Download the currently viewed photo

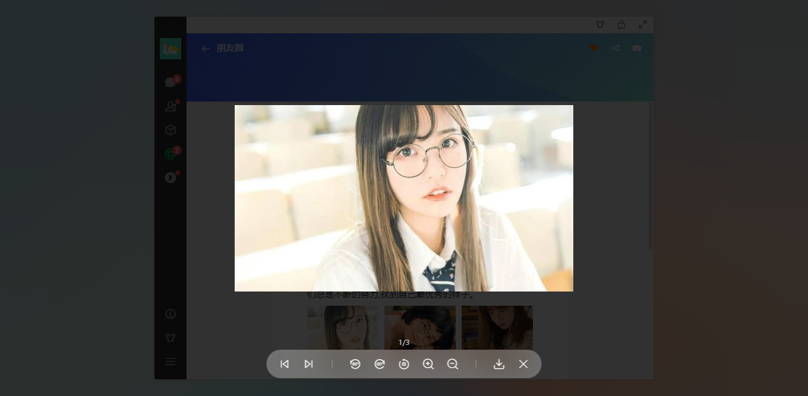499,364
